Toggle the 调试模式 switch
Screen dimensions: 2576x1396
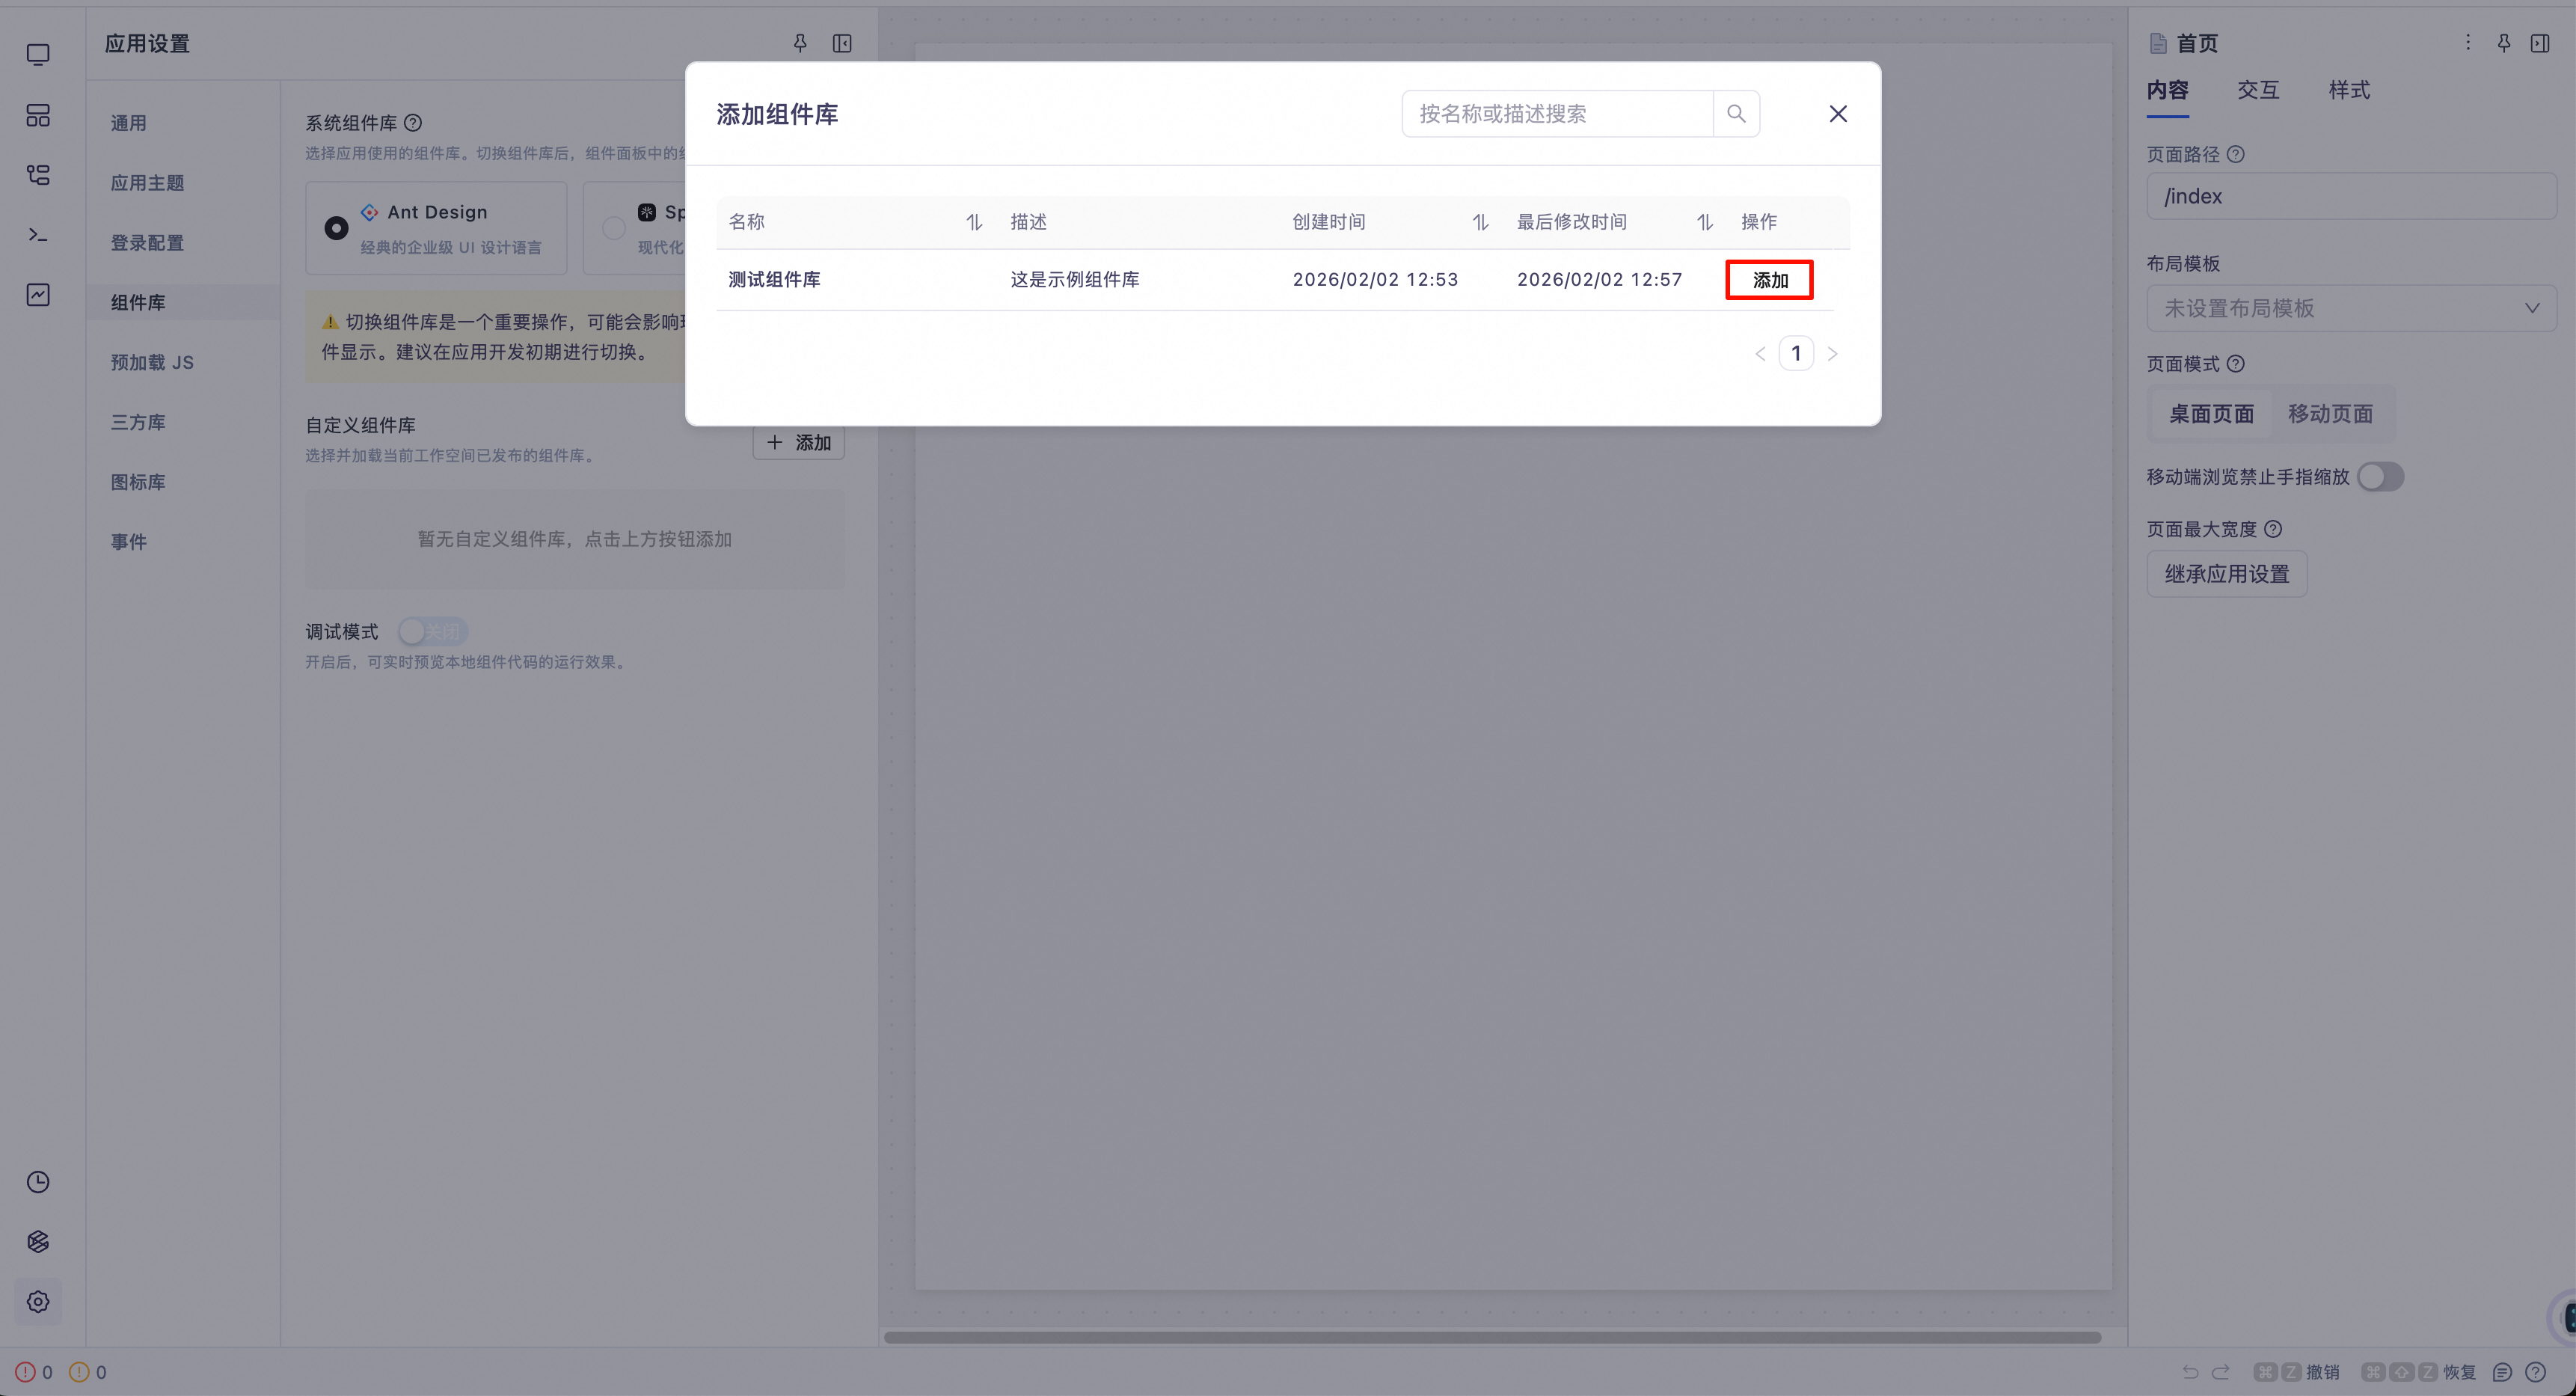[x=432, y=632]
